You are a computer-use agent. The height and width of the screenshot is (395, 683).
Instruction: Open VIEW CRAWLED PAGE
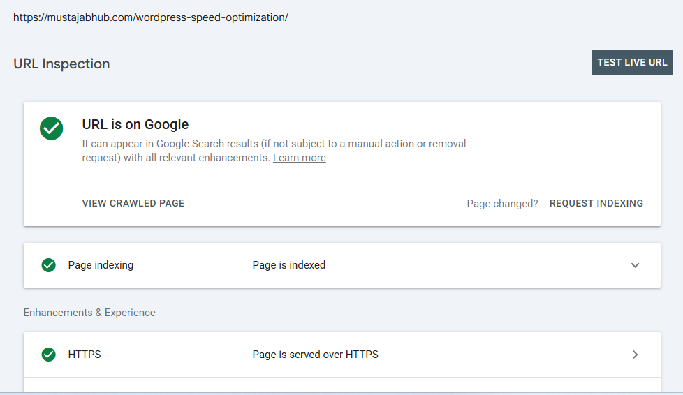tap(133, 203)
